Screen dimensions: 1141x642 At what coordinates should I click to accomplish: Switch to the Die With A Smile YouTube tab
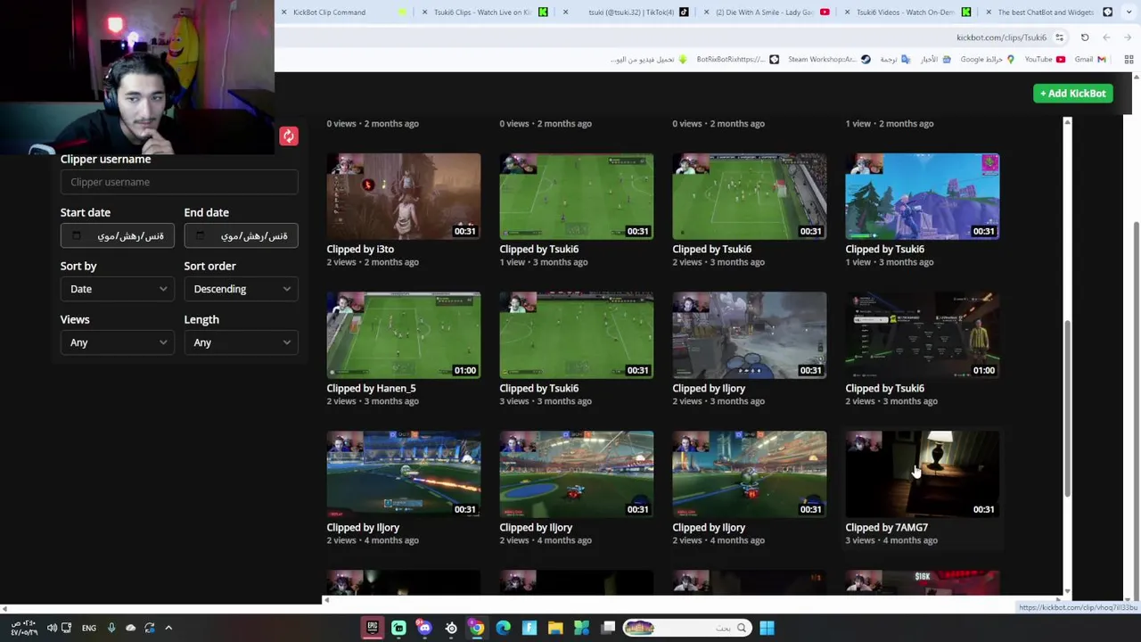pos(768,12)
